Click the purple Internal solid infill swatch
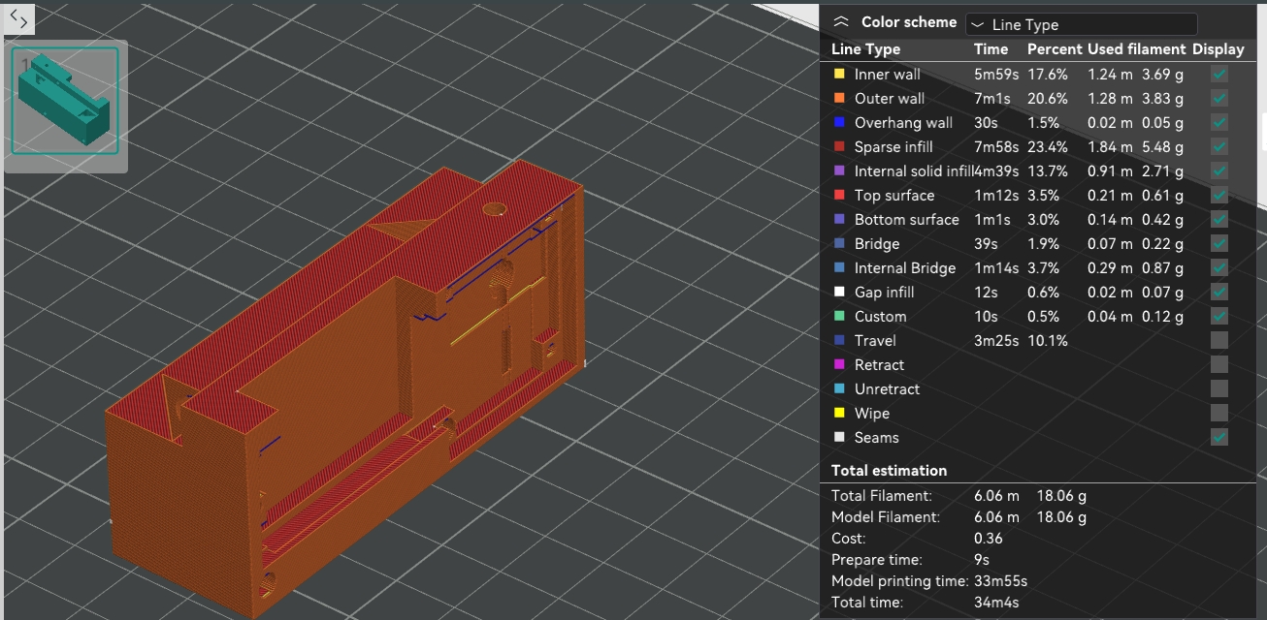The height and width of the screenshot is (620, 1267). pyautogui.click(x=839, y=170)
